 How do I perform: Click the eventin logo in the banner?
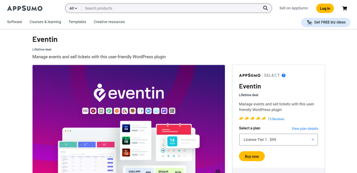(129, 93)
